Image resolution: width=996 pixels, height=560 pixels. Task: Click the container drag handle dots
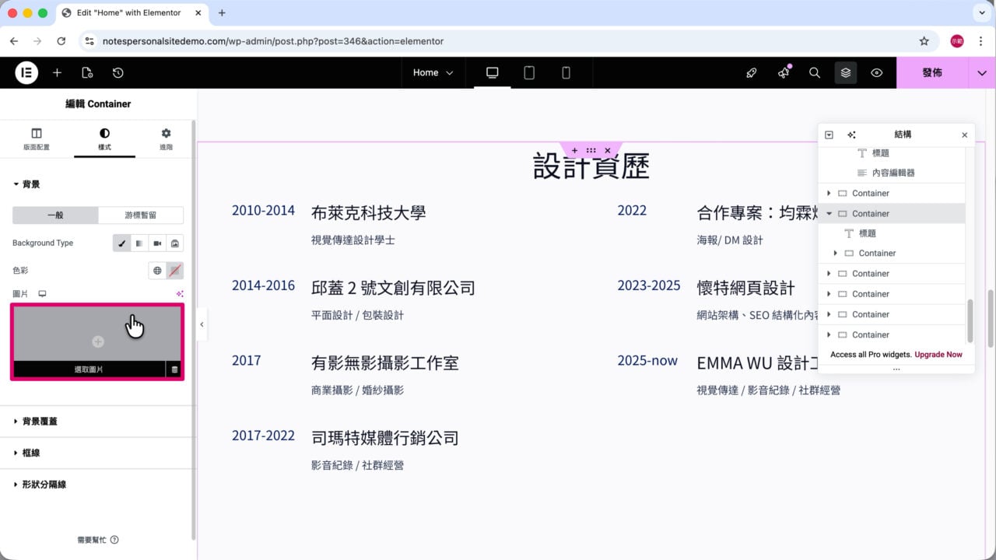[591, 150]
